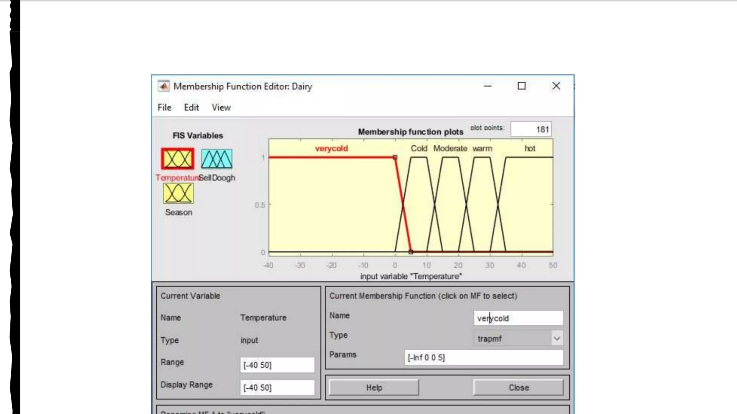Select the Cold membership function label
The image size is (737, 414).
419,148
